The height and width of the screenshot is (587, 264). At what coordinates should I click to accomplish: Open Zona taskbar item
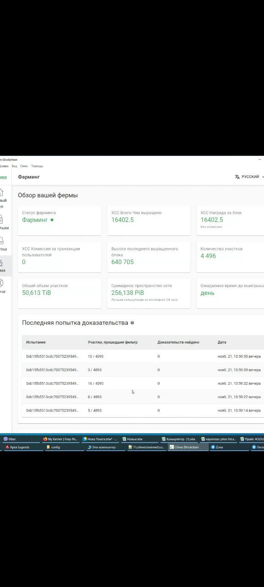tap(228, 447)
